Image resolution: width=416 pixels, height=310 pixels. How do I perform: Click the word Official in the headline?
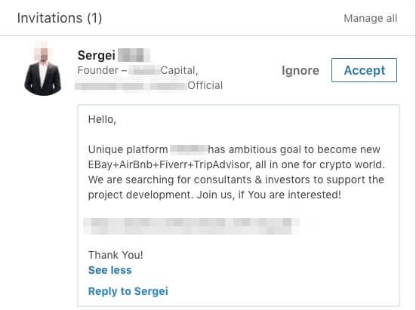(205, 85)
